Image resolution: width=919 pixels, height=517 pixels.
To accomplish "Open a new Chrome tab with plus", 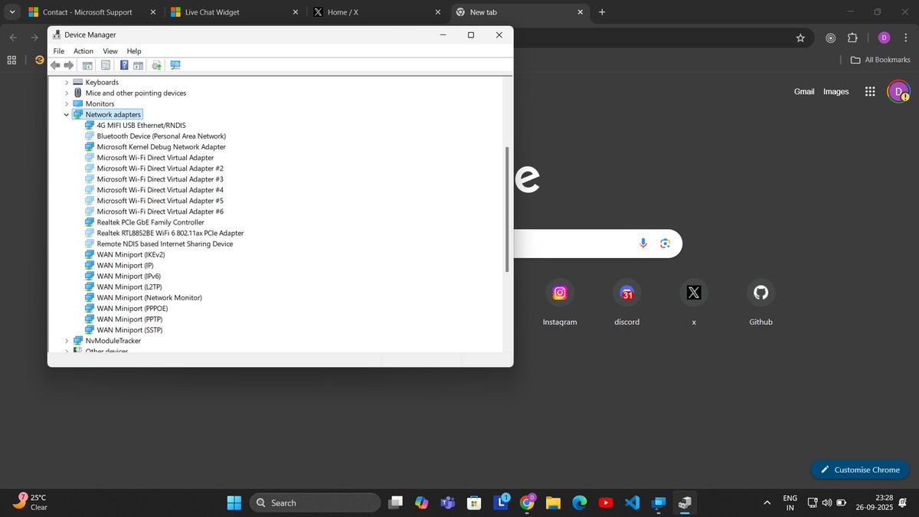I will click(x=602, y=12).
